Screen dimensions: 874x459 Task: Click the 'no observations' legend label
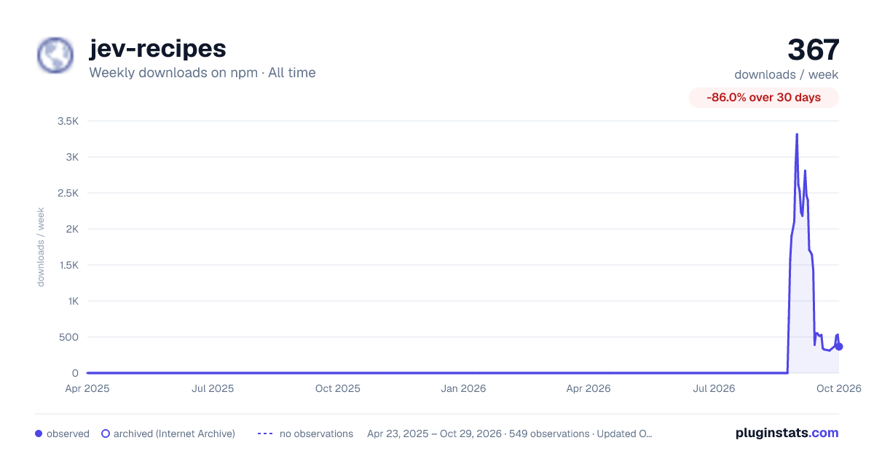[316, 433]
